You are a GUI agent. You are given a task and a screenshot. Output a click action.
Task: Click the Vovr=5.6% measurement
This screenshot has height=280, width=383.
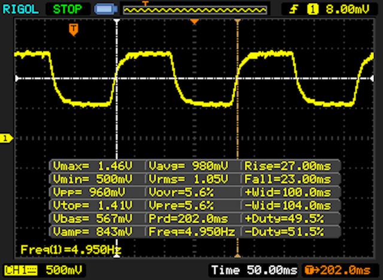tap(181, 193)
